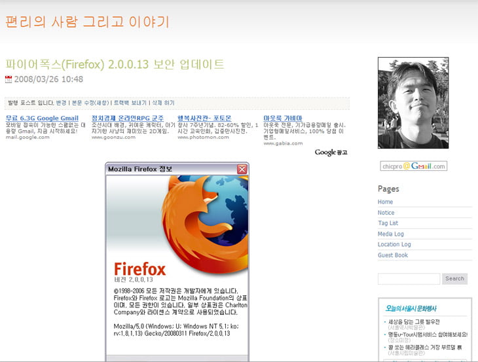
Task: Open the Guest Book page
Action: pos(393,255)
